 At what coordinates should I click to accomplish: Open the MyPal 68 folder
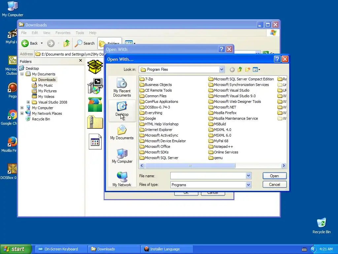tap(219, 141)
